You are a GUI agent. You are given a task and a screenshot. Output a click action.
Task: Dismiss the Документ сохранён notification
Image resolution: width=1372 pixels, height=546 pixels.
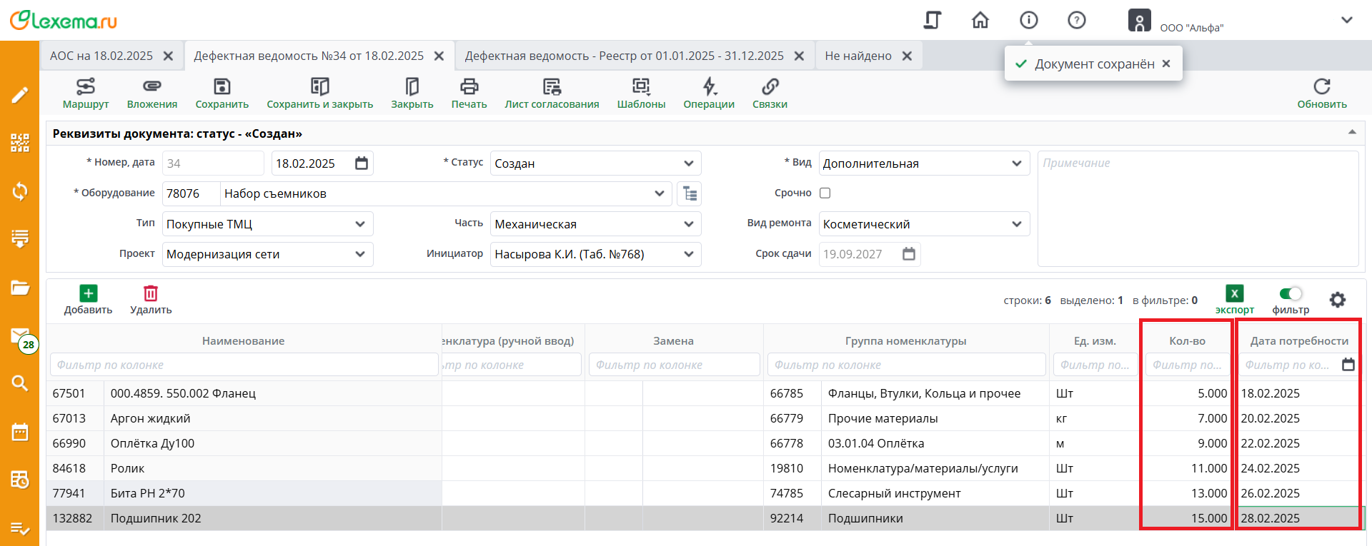(1166, 64)
